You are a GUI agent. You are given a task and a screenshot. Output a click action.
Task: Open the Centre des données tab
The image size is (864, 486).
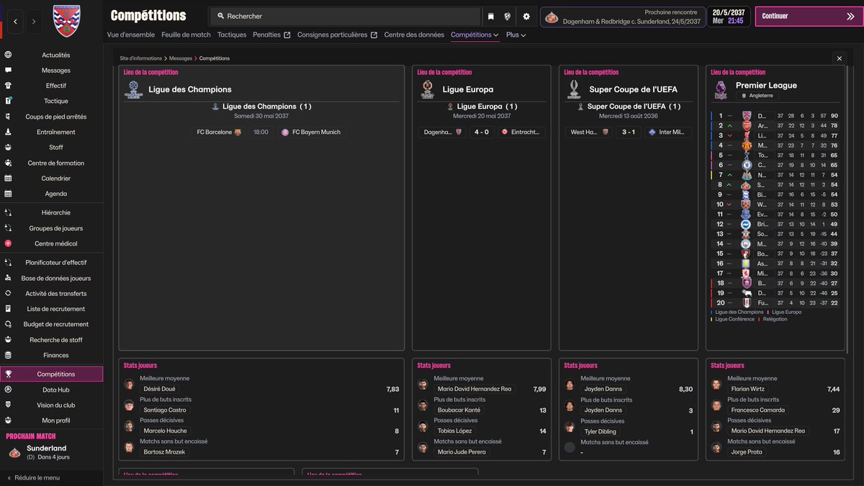[x=414, y=35]
